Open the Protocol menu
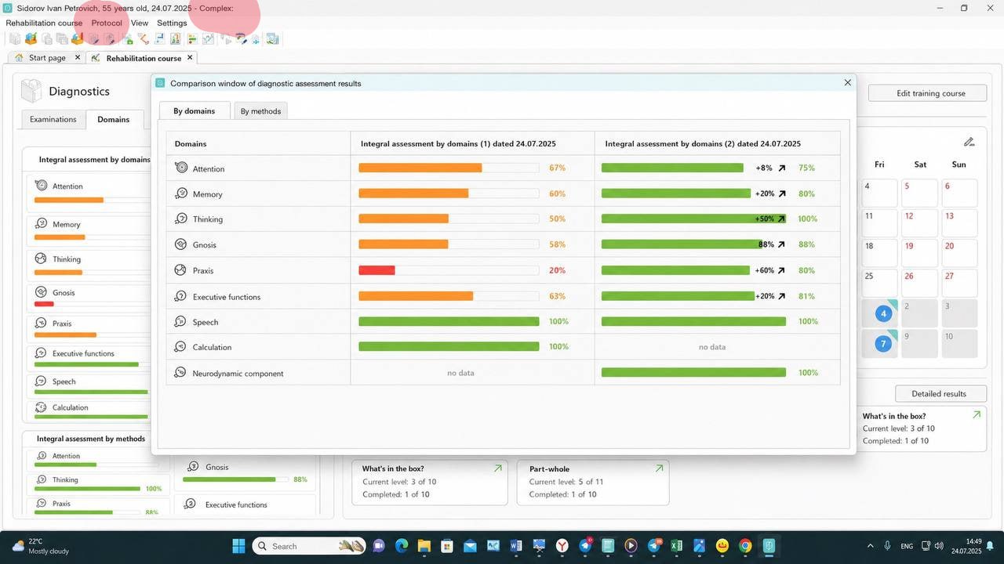 107,23
